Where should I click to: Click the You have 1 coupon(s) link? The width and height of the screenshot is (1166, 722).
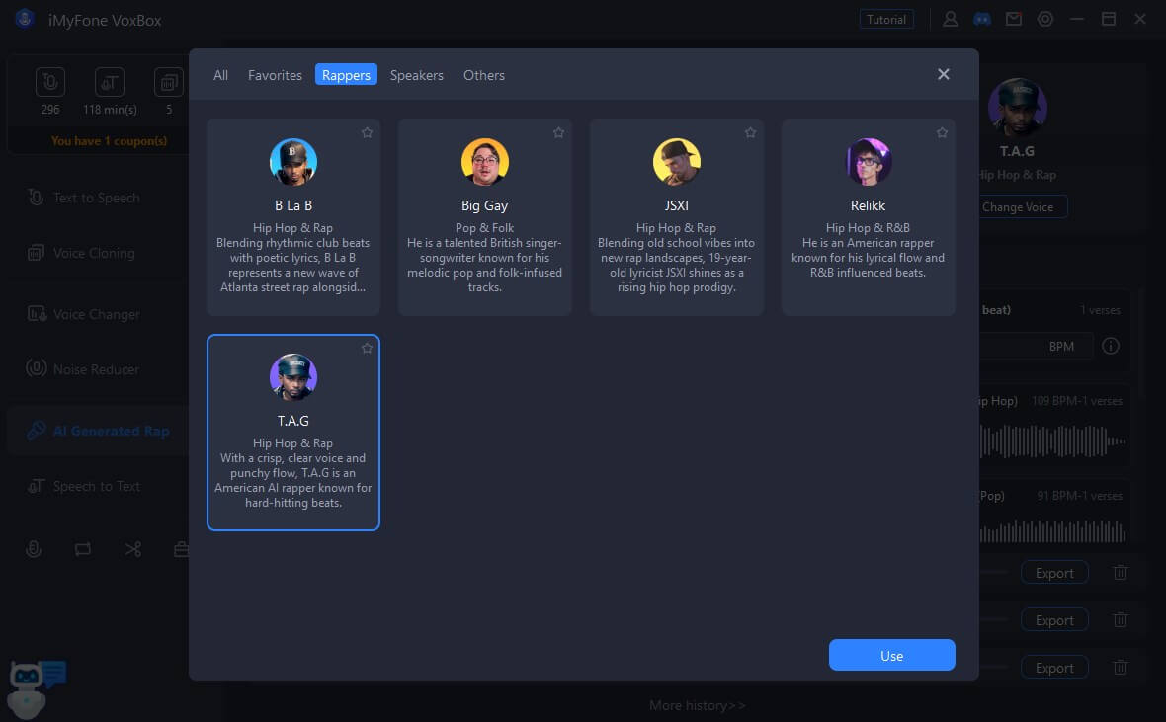[110, 140]
